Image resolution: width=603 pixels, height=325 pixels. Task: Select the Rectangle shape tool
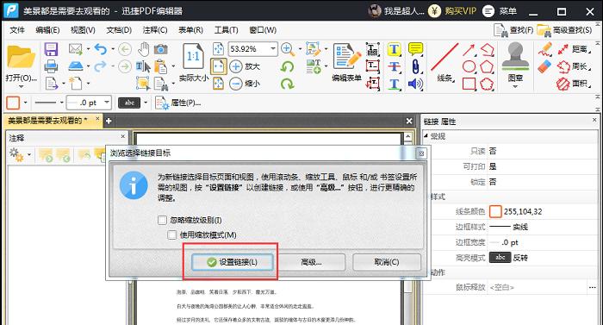[469, 84]
